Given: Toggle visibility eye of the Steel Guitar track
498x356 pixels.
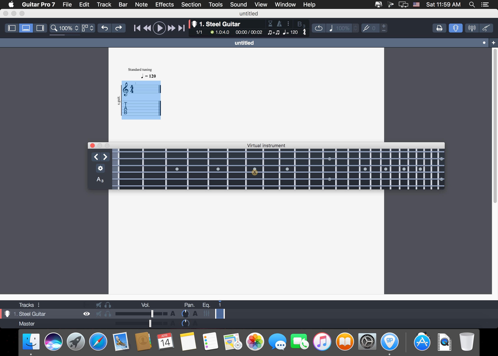Looking at the screenshot, I should [x=87, y=314].
